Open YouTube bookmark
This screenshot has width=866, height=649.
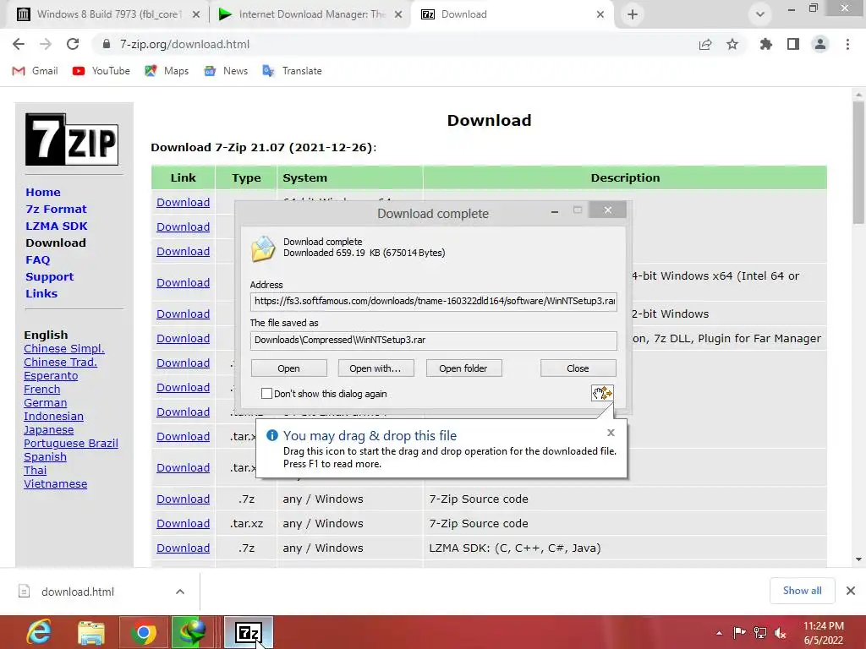101,71
